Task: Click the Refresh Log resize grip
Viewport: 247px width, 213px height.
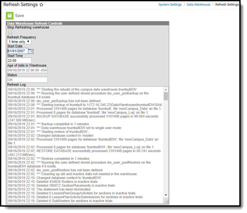Action: coord(167,202)
